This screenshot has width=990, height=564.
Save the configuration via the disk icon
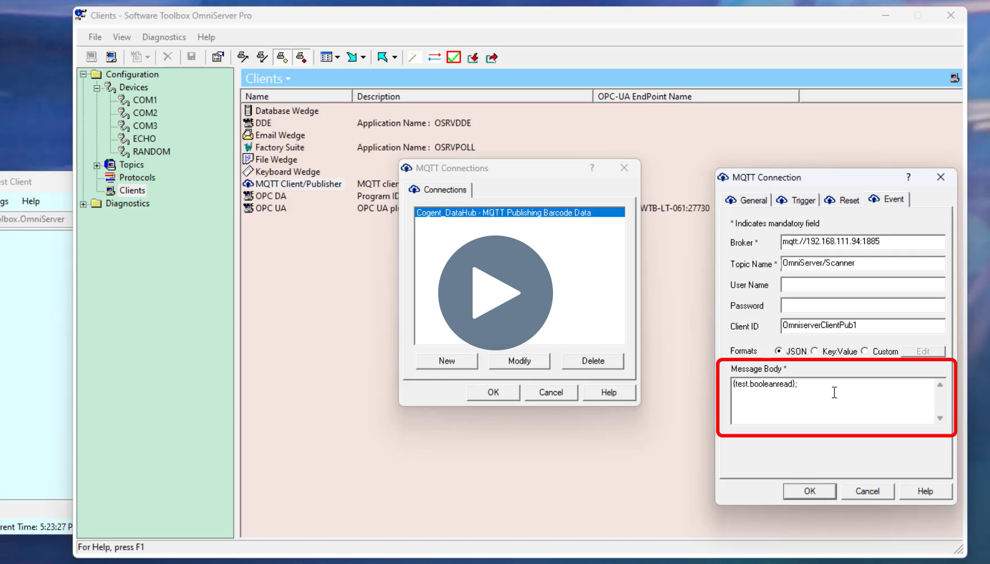point(191,57)
